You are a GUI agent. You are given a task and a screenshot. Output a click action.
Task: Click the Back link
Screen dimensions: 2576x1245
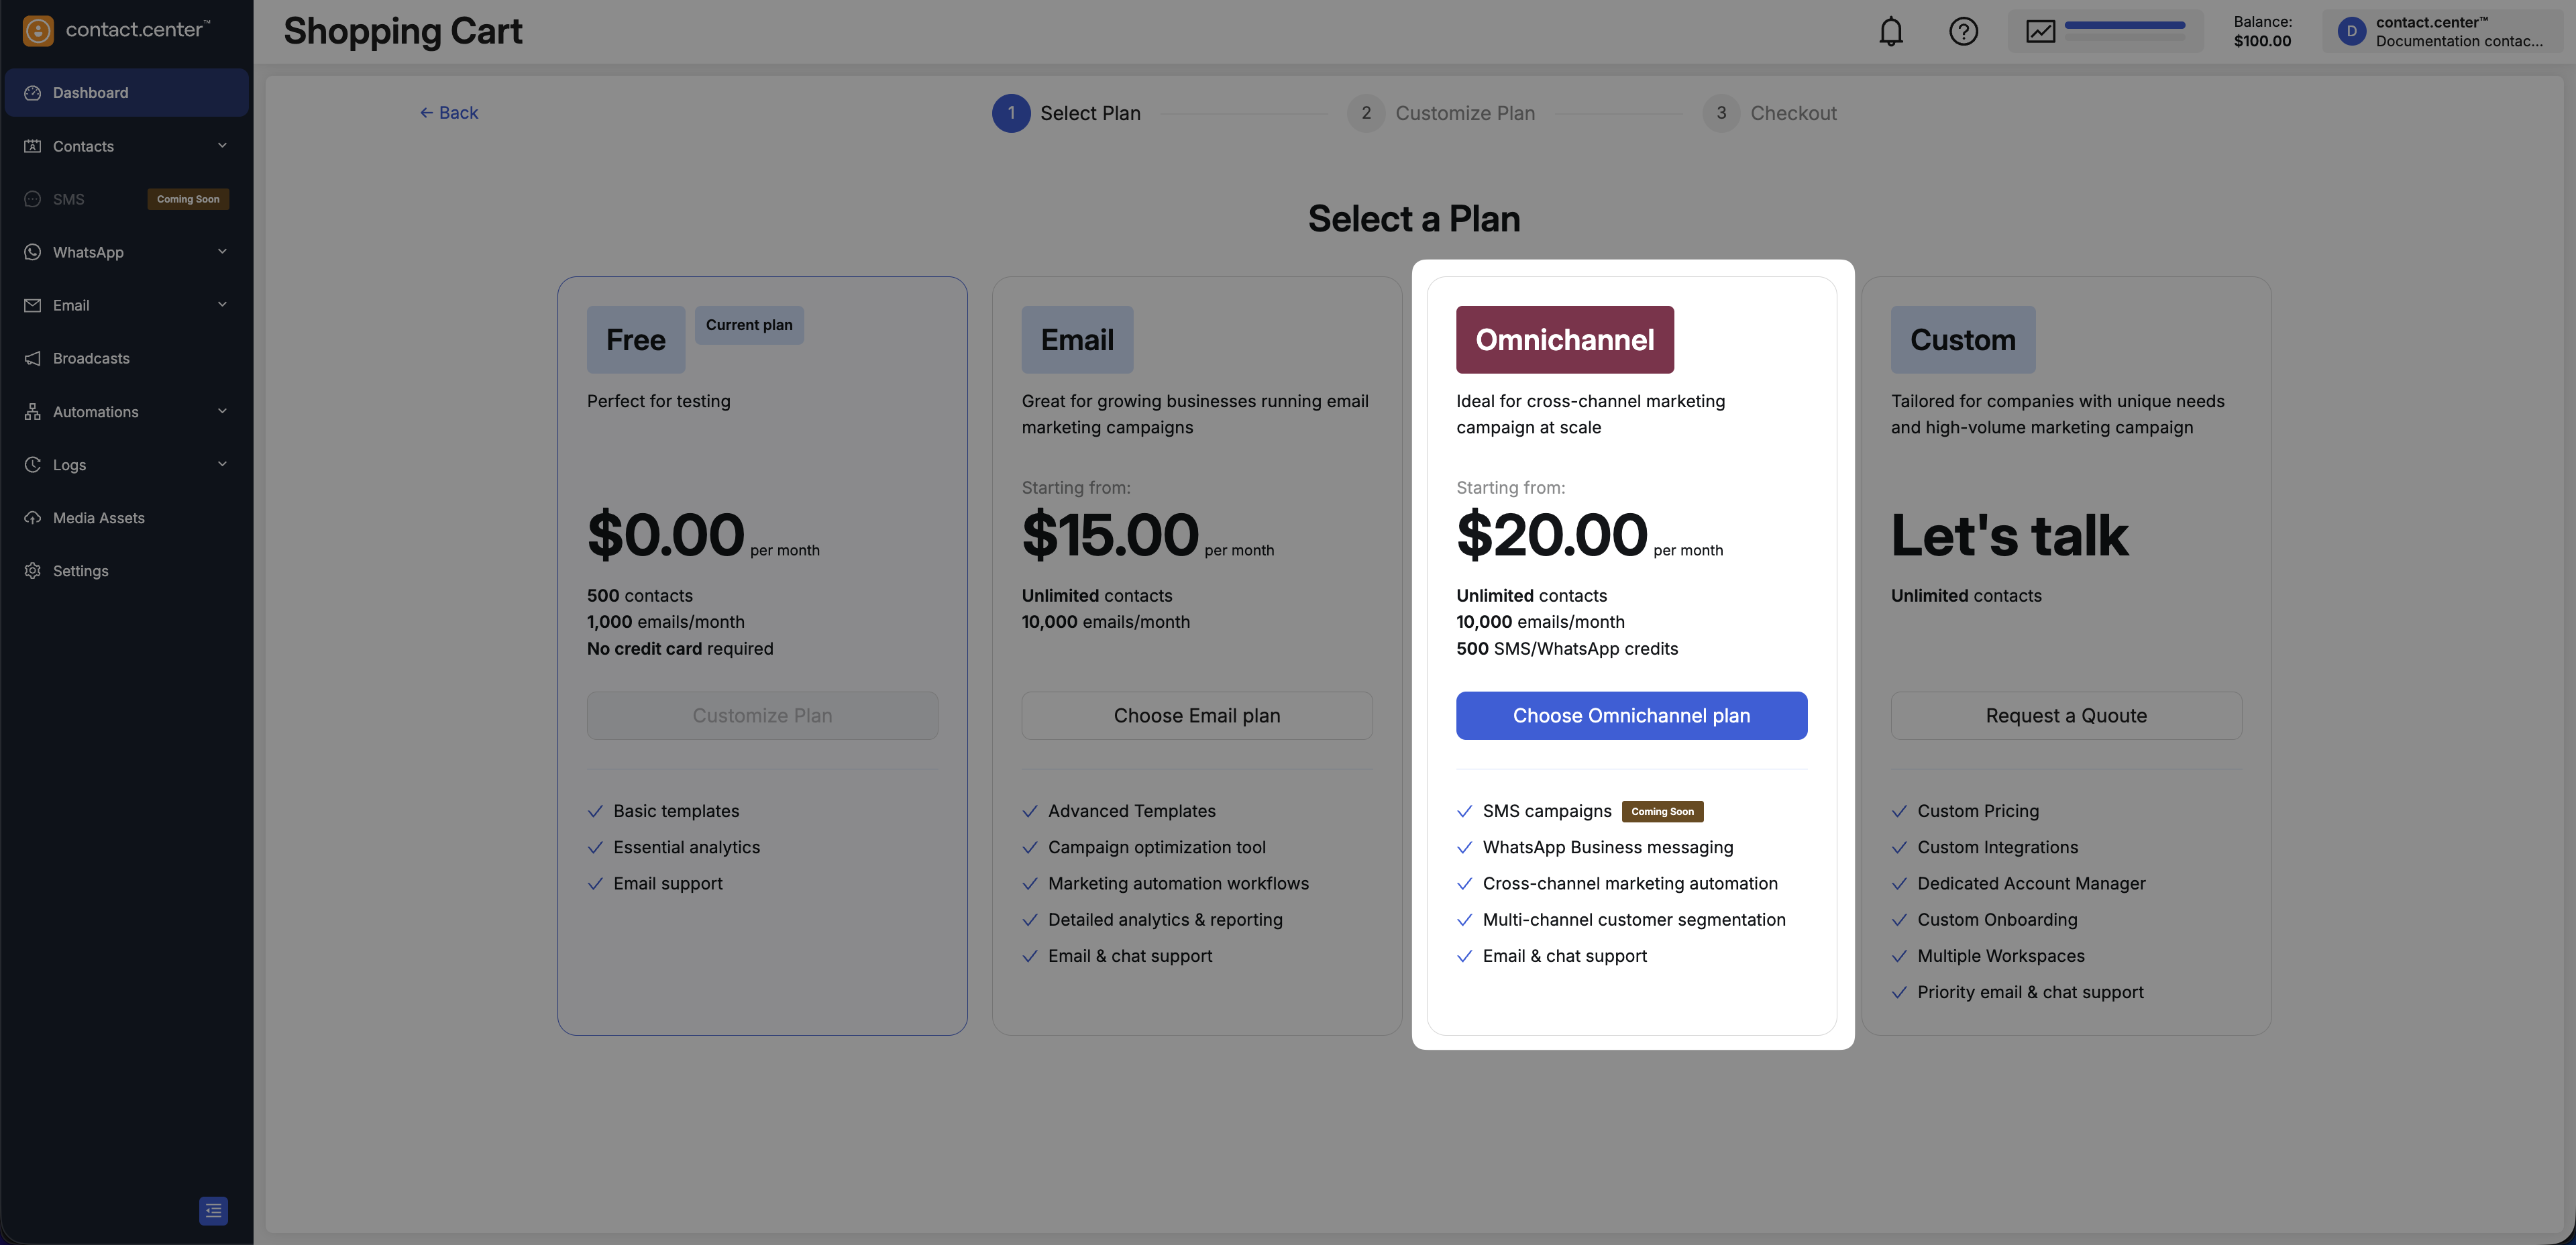coord(448,113)
